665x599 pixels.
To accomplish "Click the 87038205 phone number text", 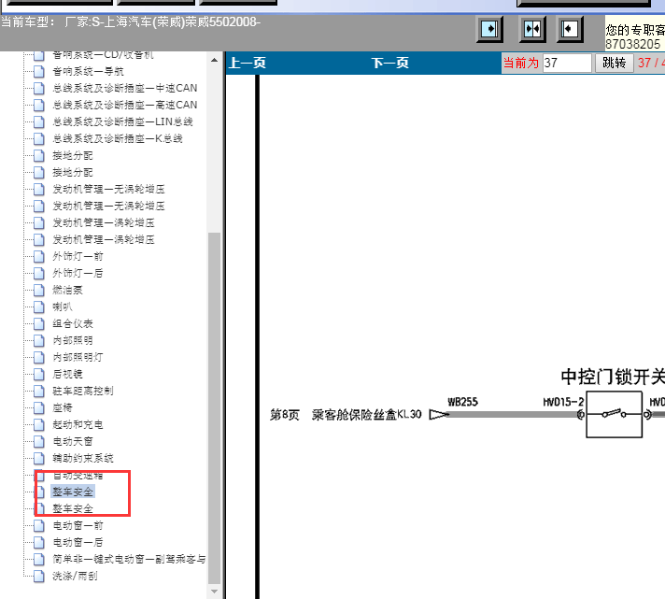I will click(x=632, y=44).
